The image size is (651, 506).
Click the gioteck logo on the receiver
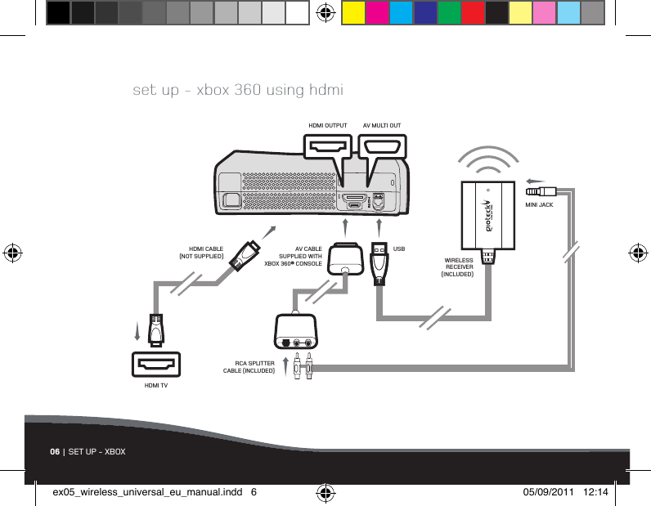pyautogui.click(x=489, y=216)
